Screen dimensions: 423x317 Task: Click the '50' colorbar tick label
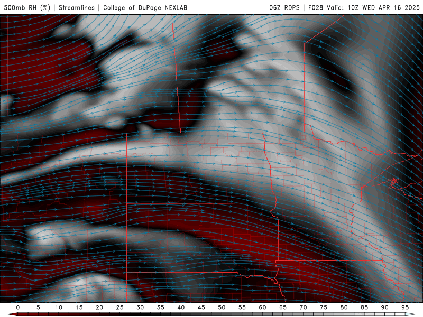222,307
